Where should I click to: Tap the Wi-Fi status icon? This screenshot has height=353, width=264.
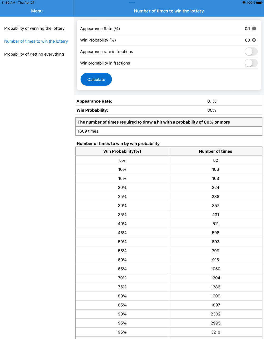(244, 3)
